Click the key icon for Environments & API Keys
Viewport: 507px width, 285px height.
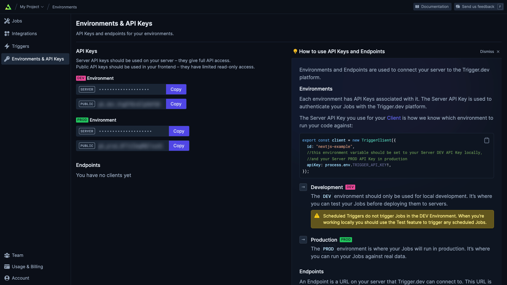point(7,59)
